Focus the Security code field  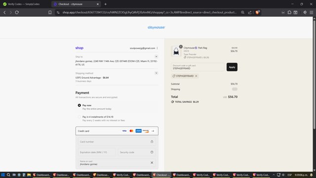click(137, 152)
